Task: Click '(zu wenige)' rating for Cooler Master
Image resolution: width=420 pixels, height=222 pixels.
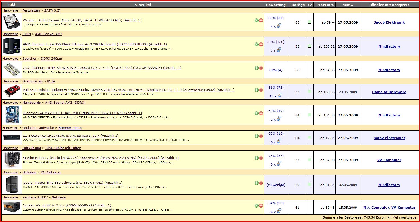Action: pos(276,185)
